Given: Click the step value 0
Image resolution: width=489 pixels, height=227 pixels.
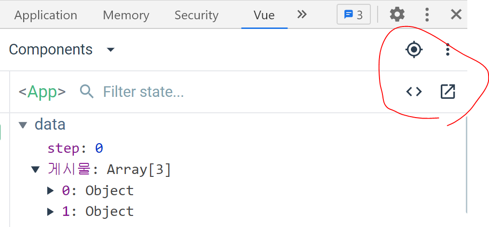Looking at the screenshot, I should (99, 148).
